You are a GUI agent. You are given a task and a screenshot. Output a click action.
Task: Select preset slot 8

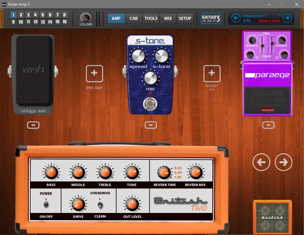tap(65, 15)
